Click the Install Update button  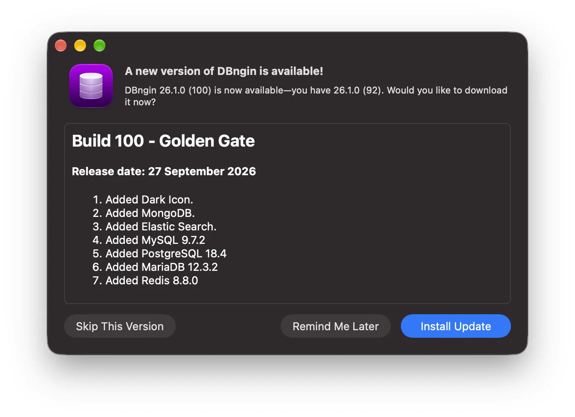(x=456, y=326)
